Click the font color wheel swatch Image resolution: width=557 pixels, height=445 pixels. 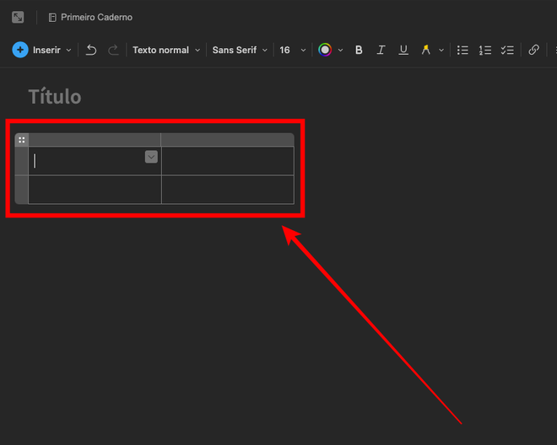[x=325, y=50]
